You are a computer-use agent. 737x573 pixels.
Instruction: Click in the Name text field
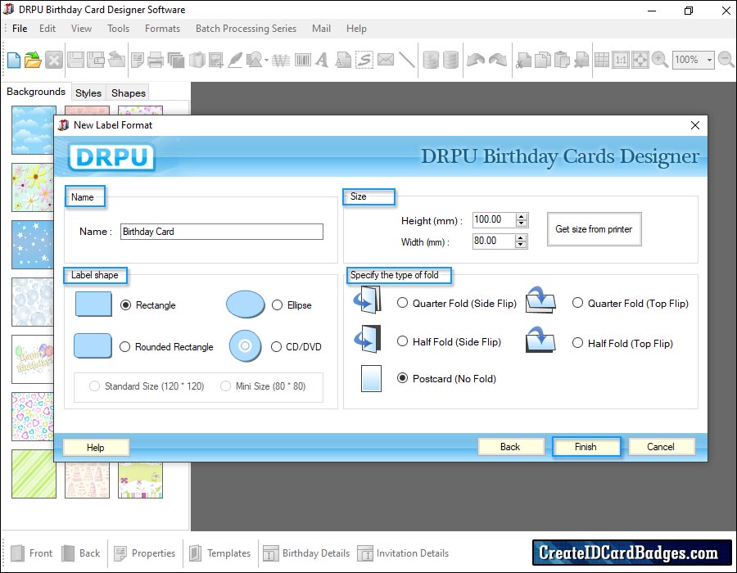(x=222, y=232)
